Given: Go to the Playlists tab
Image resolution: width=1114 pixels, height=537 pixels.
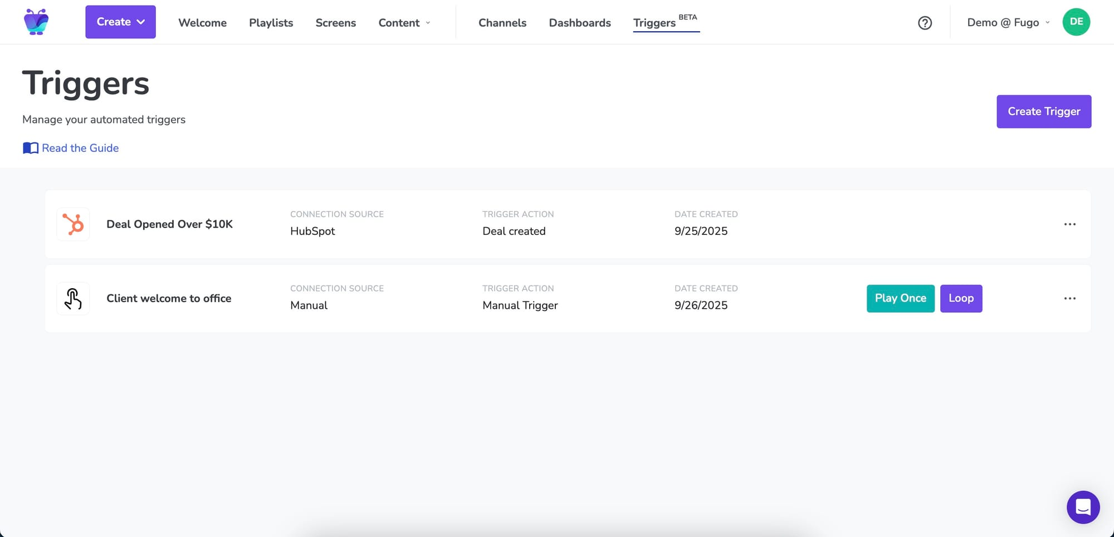Looking at the screenshot, I should (x=271, y=23).
